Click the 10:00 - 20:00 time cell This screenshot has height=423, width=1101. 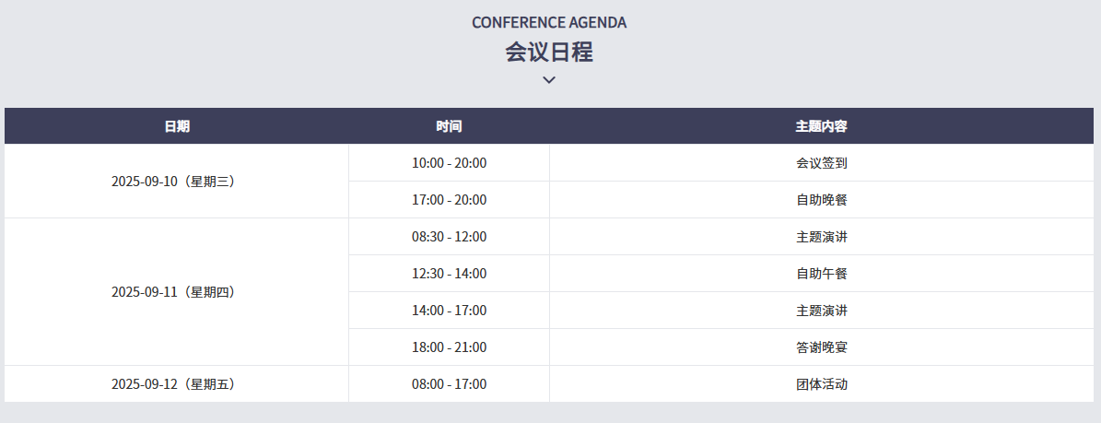pyautogui.click(x=449, y=163)
